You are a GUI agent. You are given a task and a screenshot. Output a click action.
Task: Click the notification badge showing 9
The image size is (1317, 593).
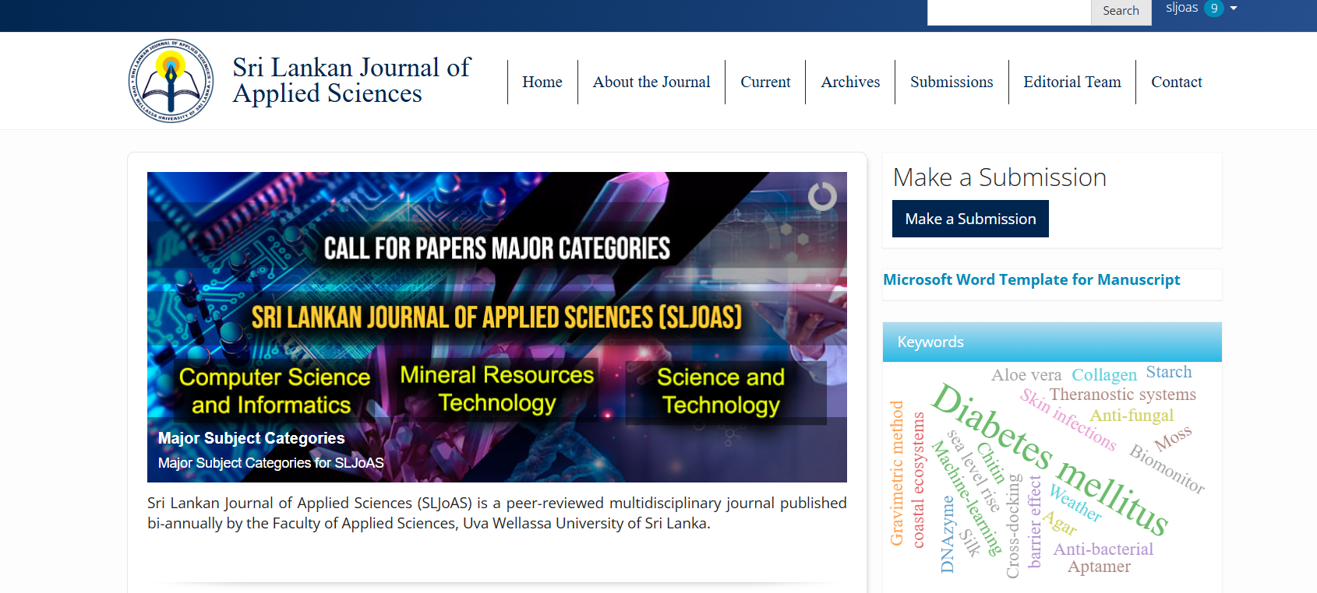1213,9
